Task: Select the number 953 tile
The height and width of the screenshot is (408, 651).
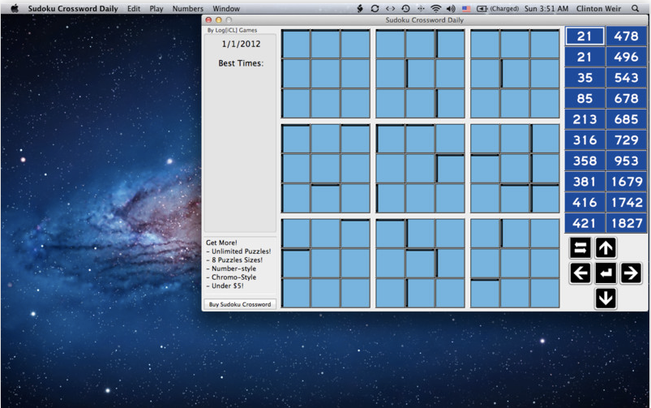Action: (x=626, y=161)
